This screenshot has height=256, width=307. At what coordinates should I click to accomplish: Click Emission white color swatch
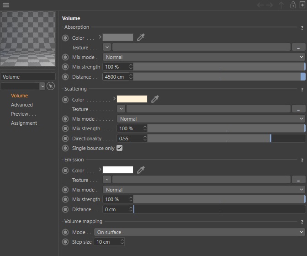click(x=118, y=170)
